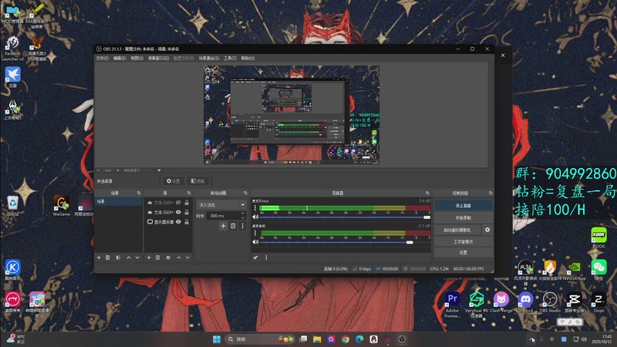Open the 文件(F) menu
This screenshot has height=347, width=617.
coord(102,58)
